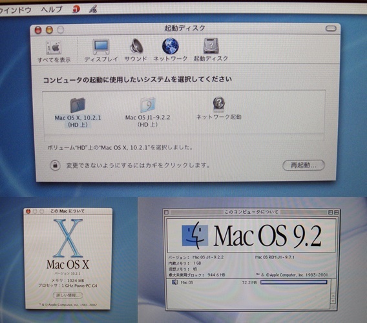
Task: Click the Finder face logo in Mac OS 9.2 banner
Action: point(195,235)
